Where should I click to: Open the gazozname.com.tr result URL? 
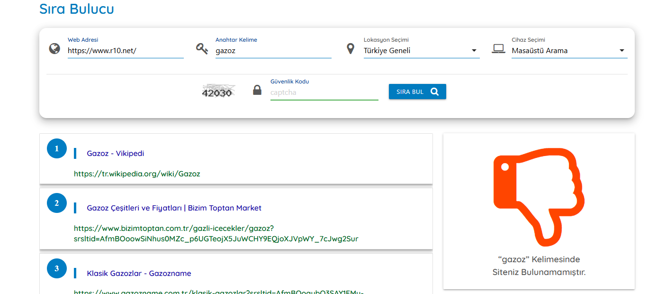[218, 292]
